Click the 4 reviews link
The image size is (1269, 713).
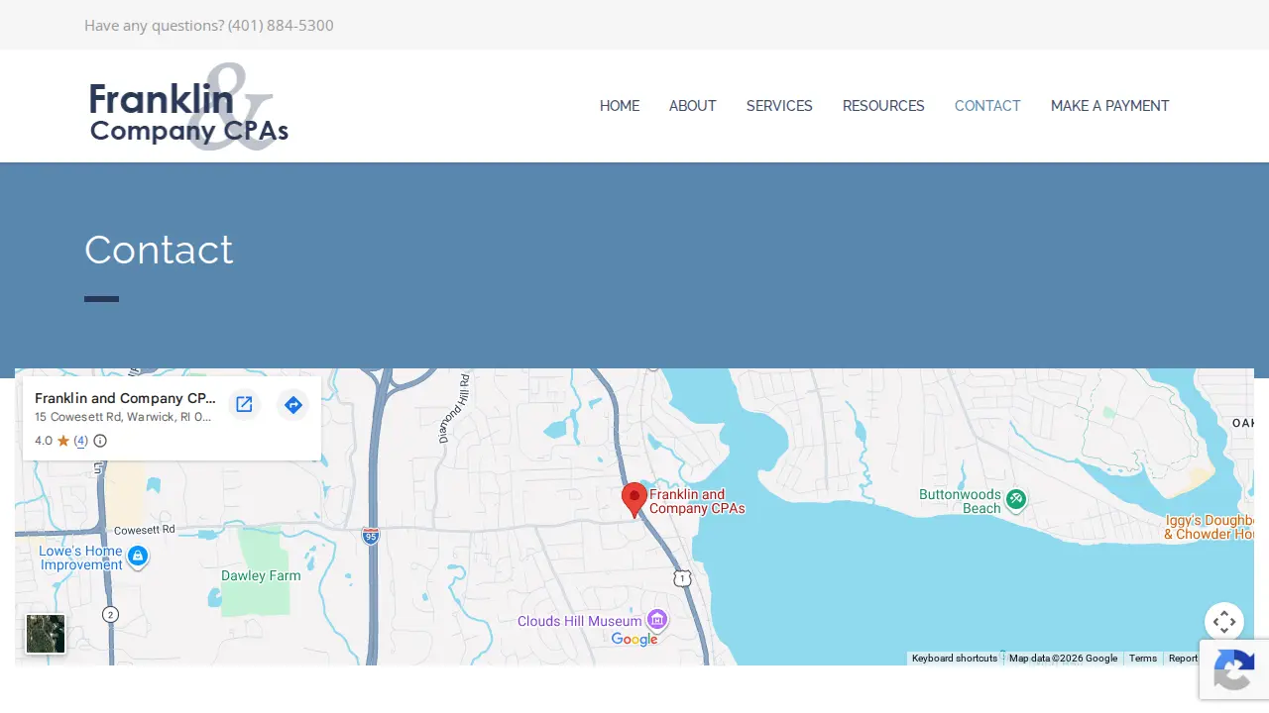tap(81, 441)
